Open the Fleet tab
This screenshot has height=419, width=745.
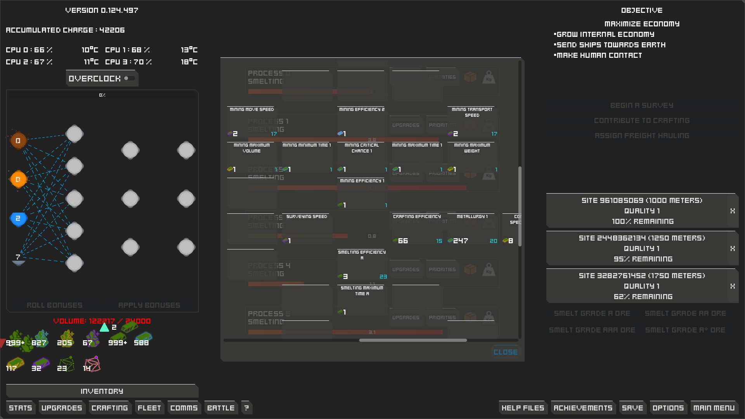pyautogui.click(x=149, y=408)
